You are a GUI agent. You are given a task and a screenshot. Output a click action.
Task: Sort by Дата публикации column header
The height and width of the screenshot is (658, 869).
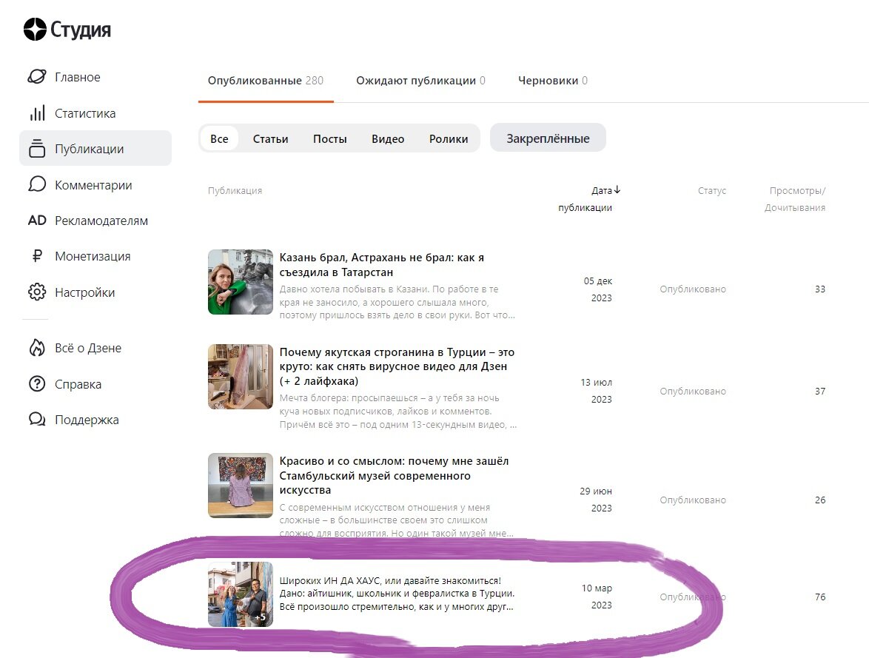point(588,198)
